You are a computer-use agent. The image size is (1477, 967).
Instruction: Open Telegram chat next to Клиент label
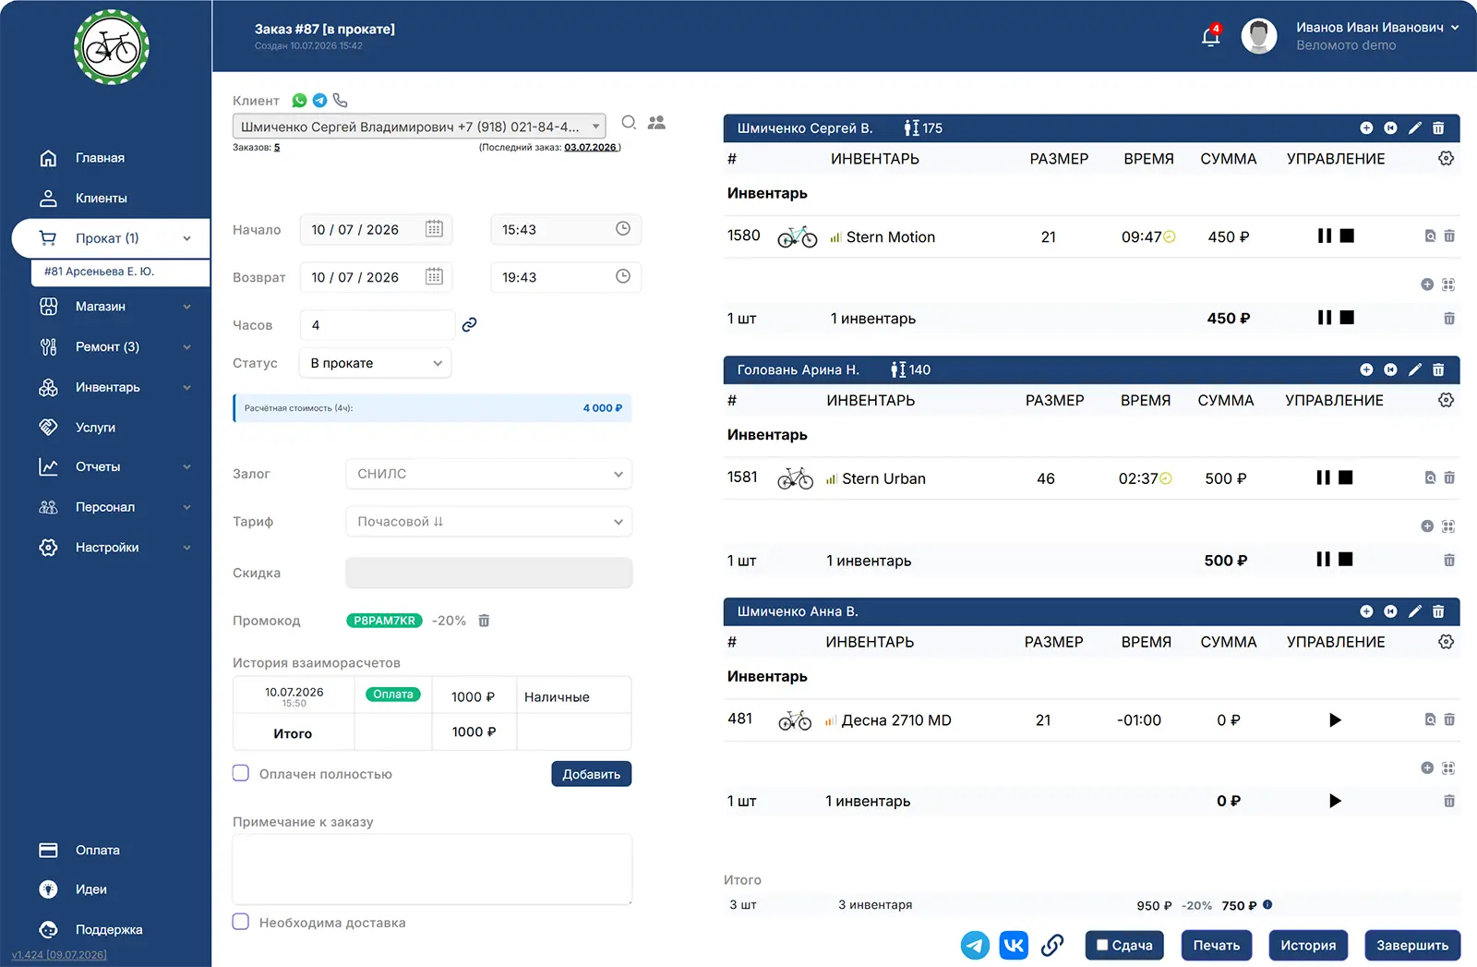pyautogui.click(x=319, y=101)
